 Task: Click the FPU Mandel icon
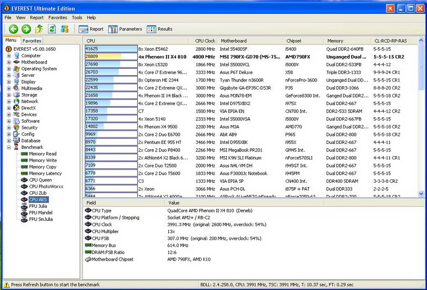click(x=24, y=213)
